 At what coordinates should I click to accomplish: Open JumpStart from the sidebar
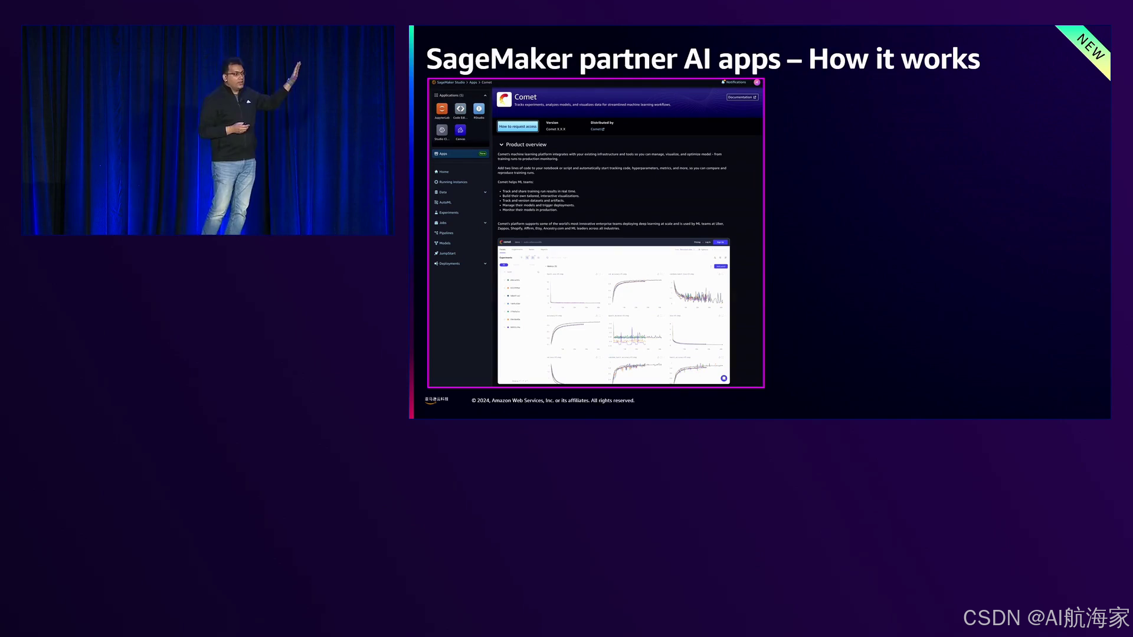tap(447, 254)
